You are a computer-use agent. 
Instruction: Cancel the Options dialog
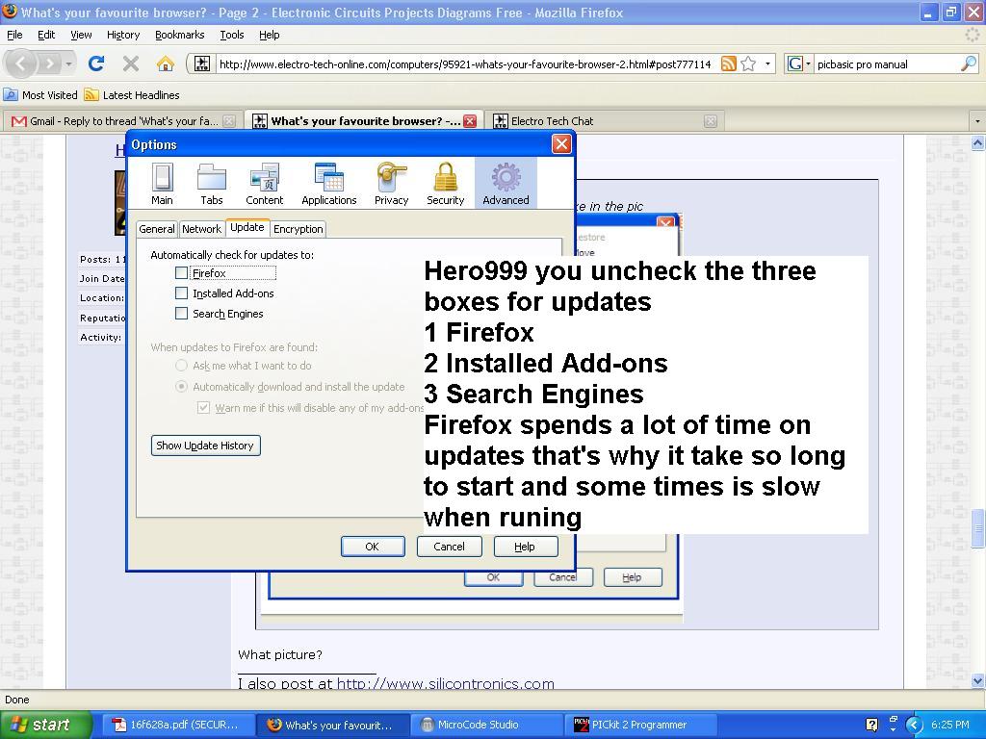449,547
